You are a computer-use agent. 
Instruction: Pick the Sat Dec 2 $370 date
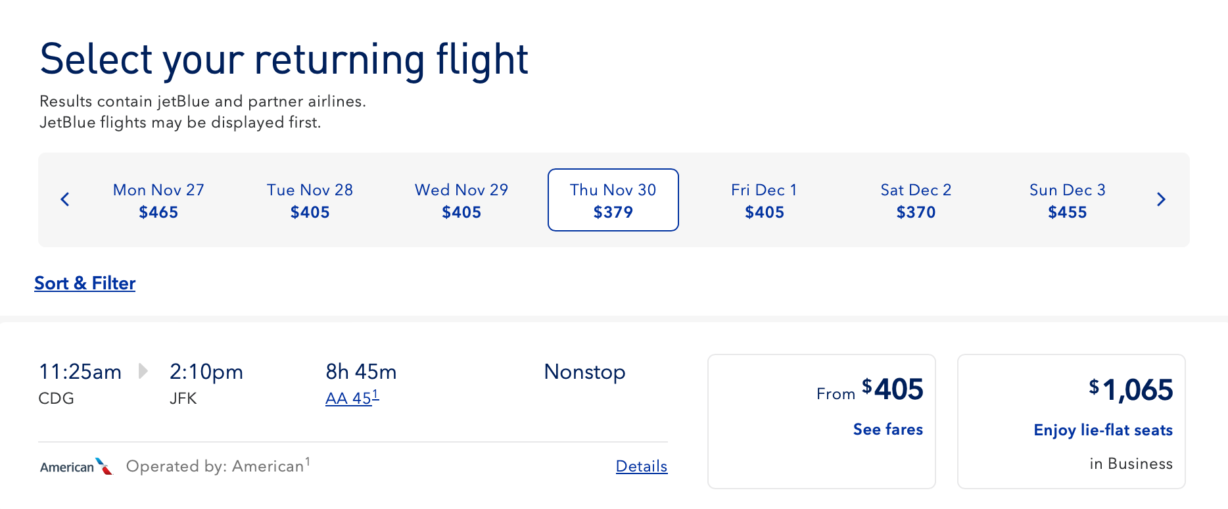916,200
